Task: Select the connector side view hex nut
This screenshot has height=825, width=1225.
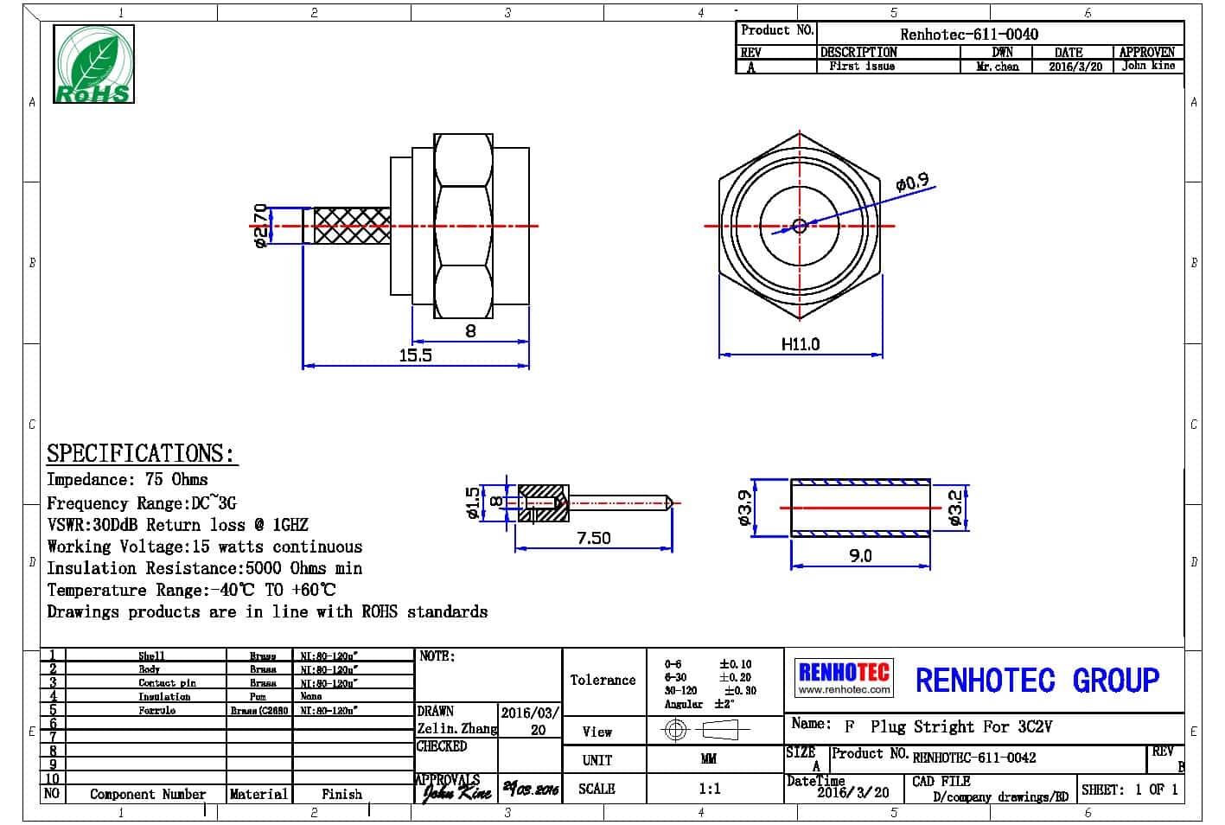Action: [463, 227]
